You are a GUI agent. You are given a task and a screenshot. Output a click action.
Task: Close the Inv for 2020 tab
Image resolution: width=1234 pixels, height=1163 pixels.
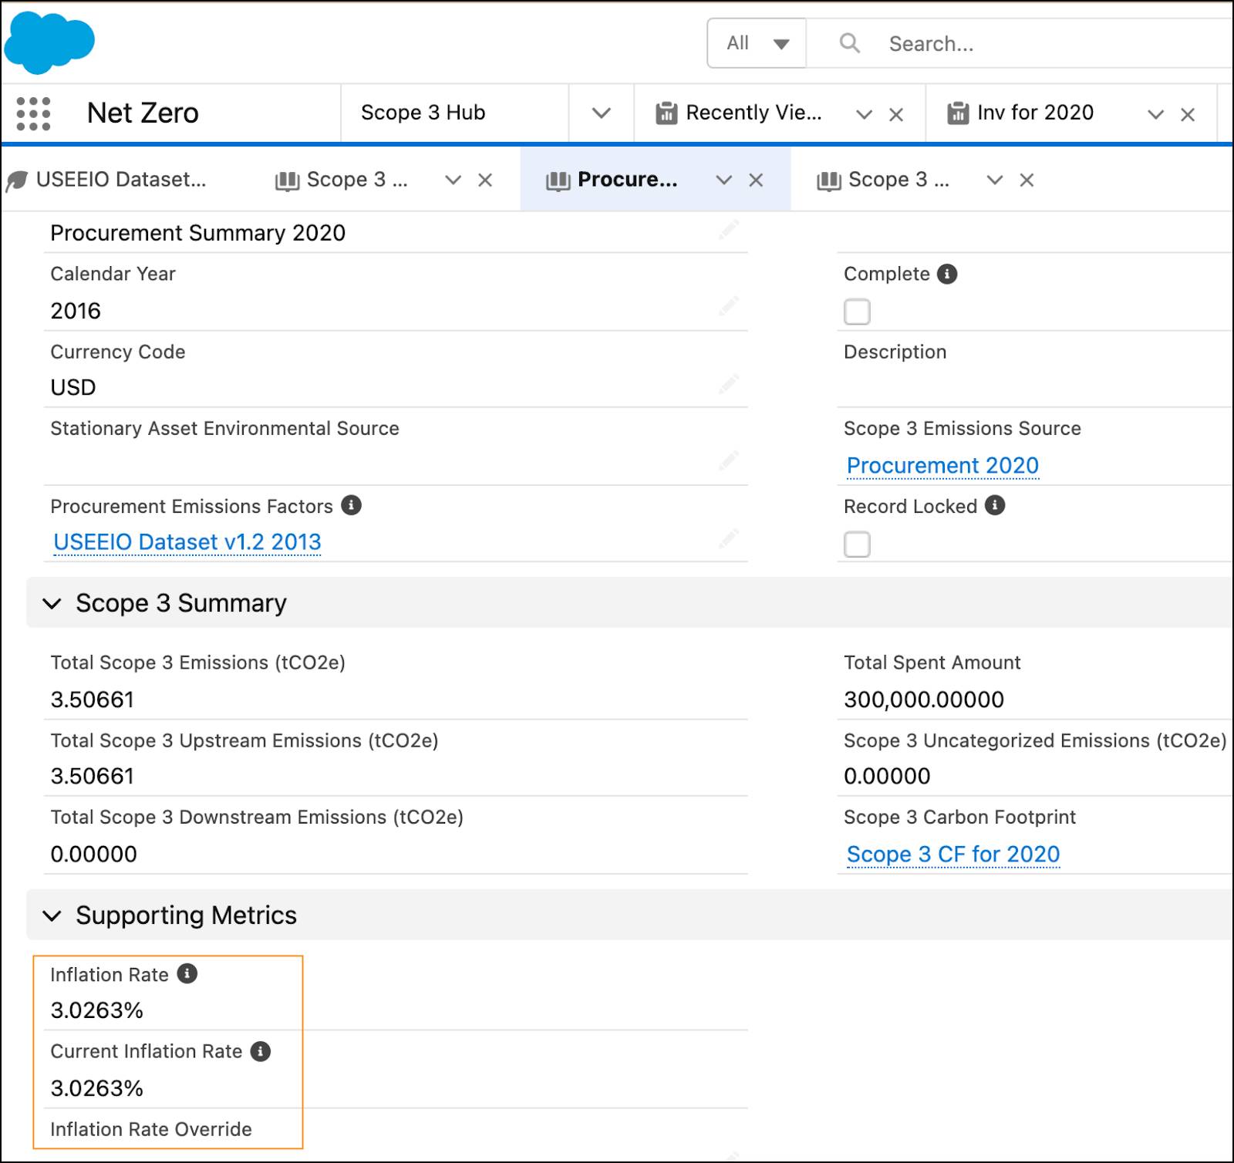point(1188,115)
